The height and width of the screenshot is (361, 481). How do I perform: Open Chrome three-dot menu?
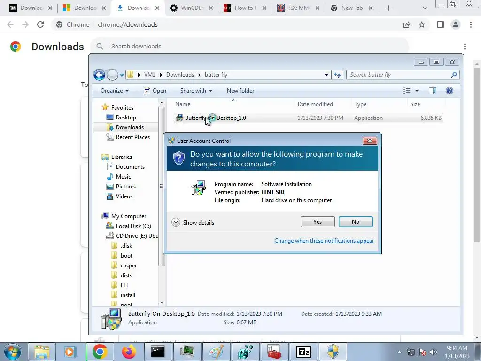point(471,24)
